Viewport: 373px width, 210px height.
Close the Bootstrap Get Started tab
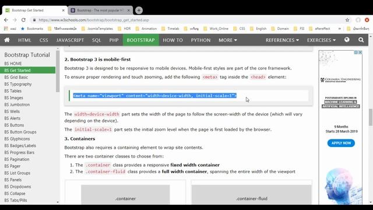(x=63, y=10)
